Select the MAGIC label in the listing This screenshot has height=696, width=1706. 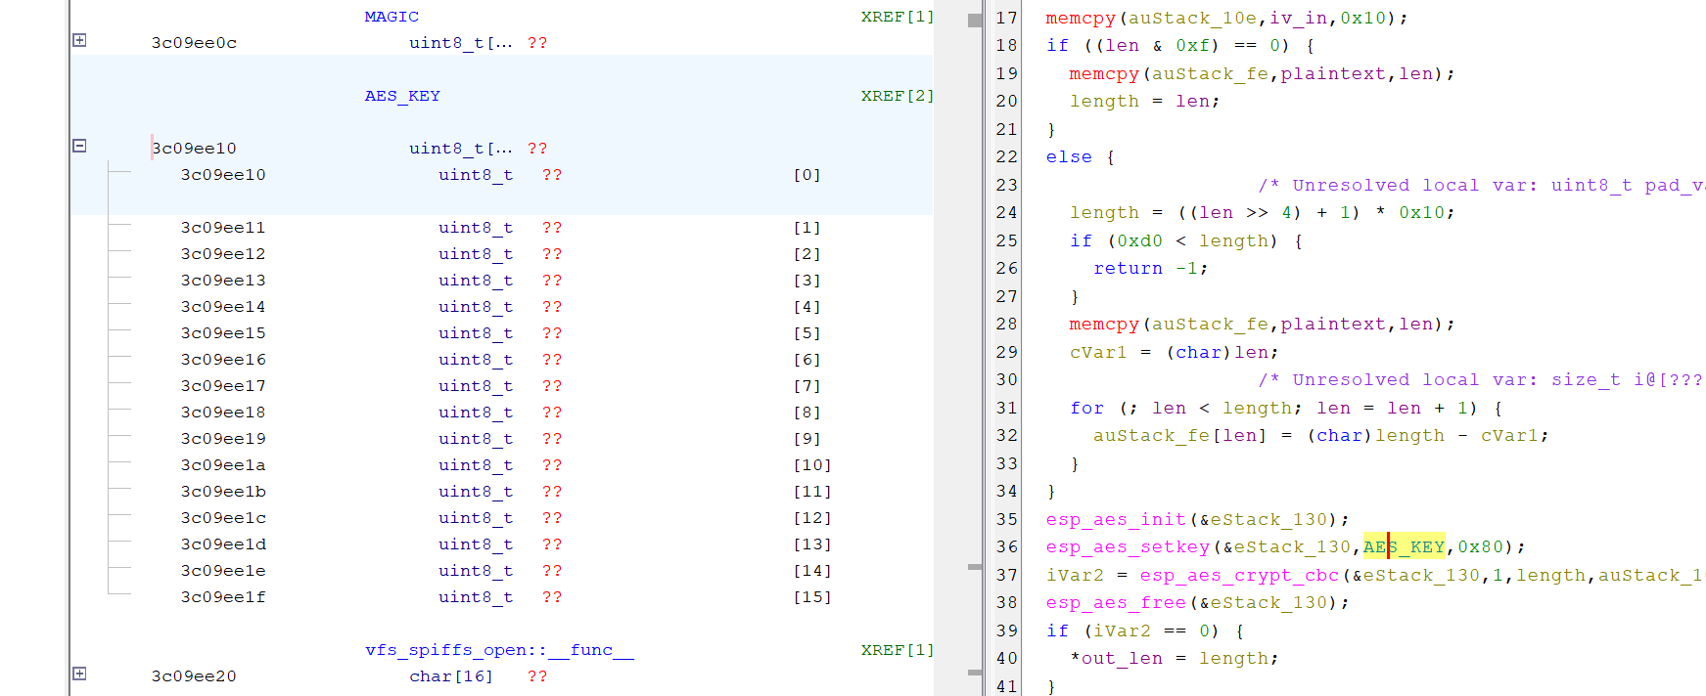coord(392,17)
